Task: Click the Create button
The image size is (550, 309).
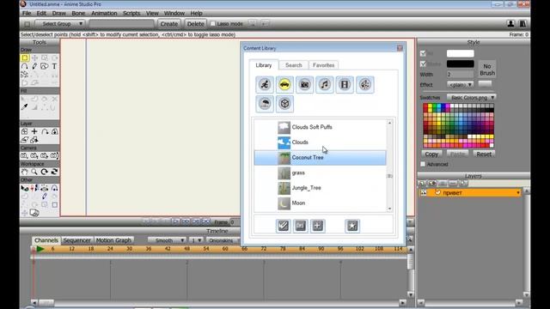Action: (169, 24)
